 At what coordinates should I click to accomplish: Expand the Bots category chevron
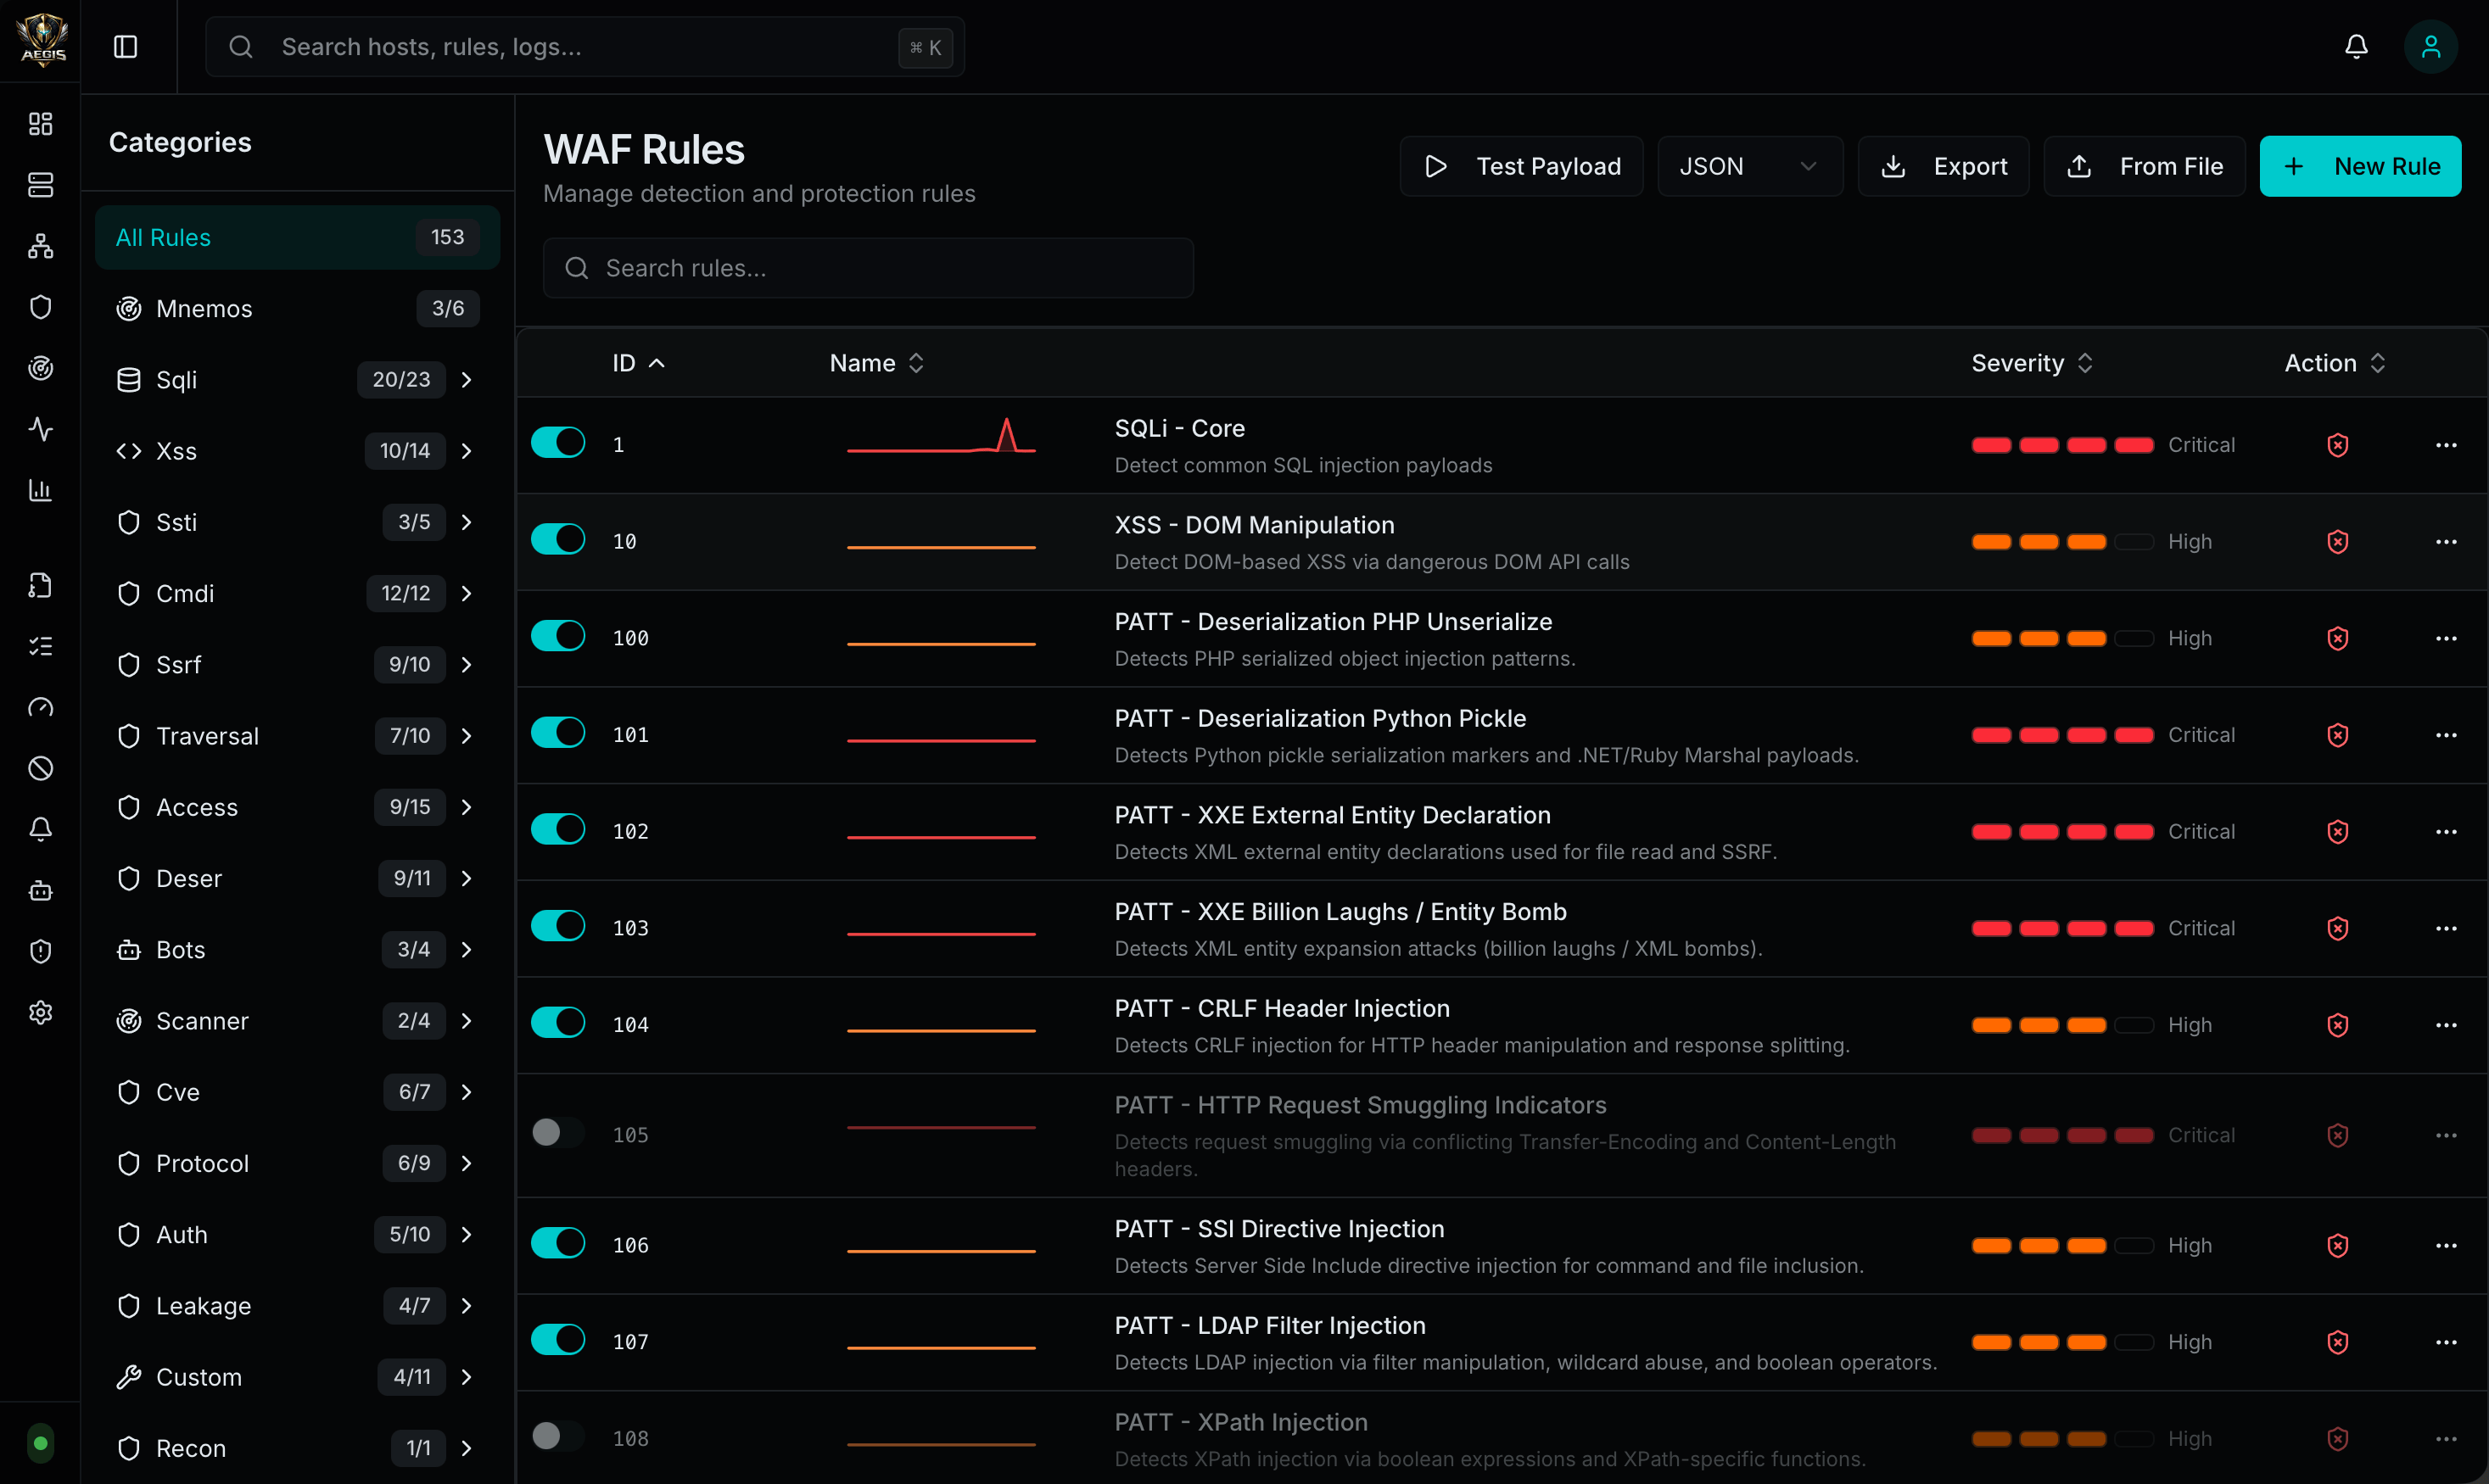click(x=467, y=949)
